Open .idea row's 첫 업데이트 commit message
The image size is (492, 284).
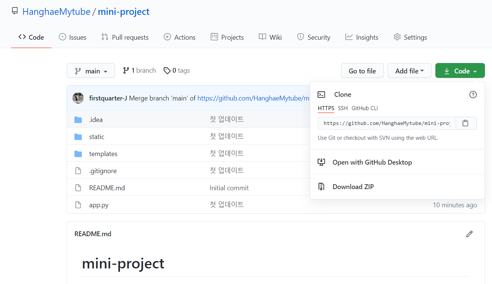click(x=227, y=119)
